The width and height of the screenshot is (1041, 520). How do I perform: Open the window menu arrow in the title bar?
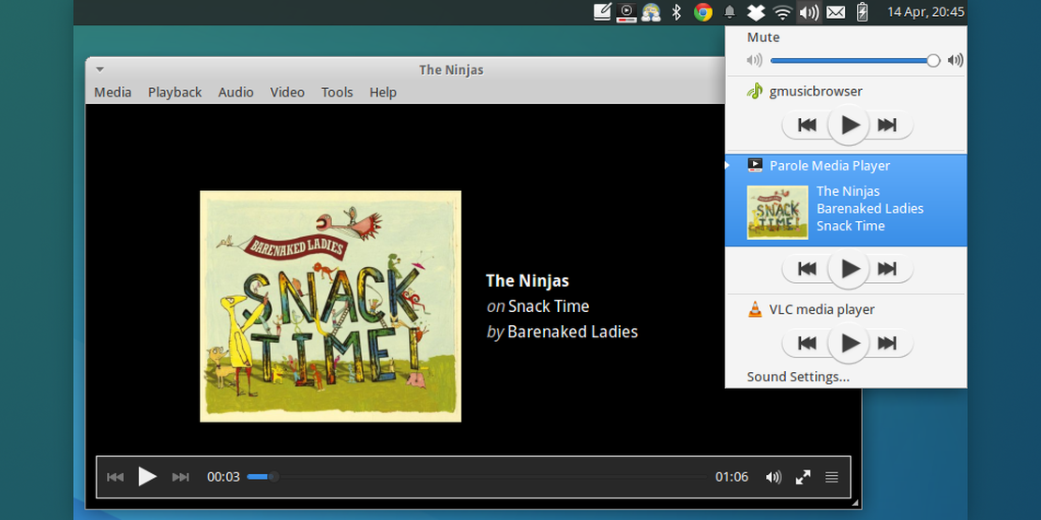pos(99,69)
